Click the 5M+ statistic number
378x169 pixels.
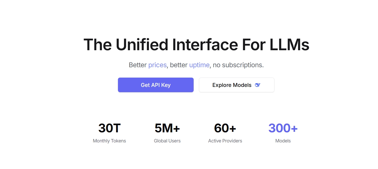click(x=167, y=128)
